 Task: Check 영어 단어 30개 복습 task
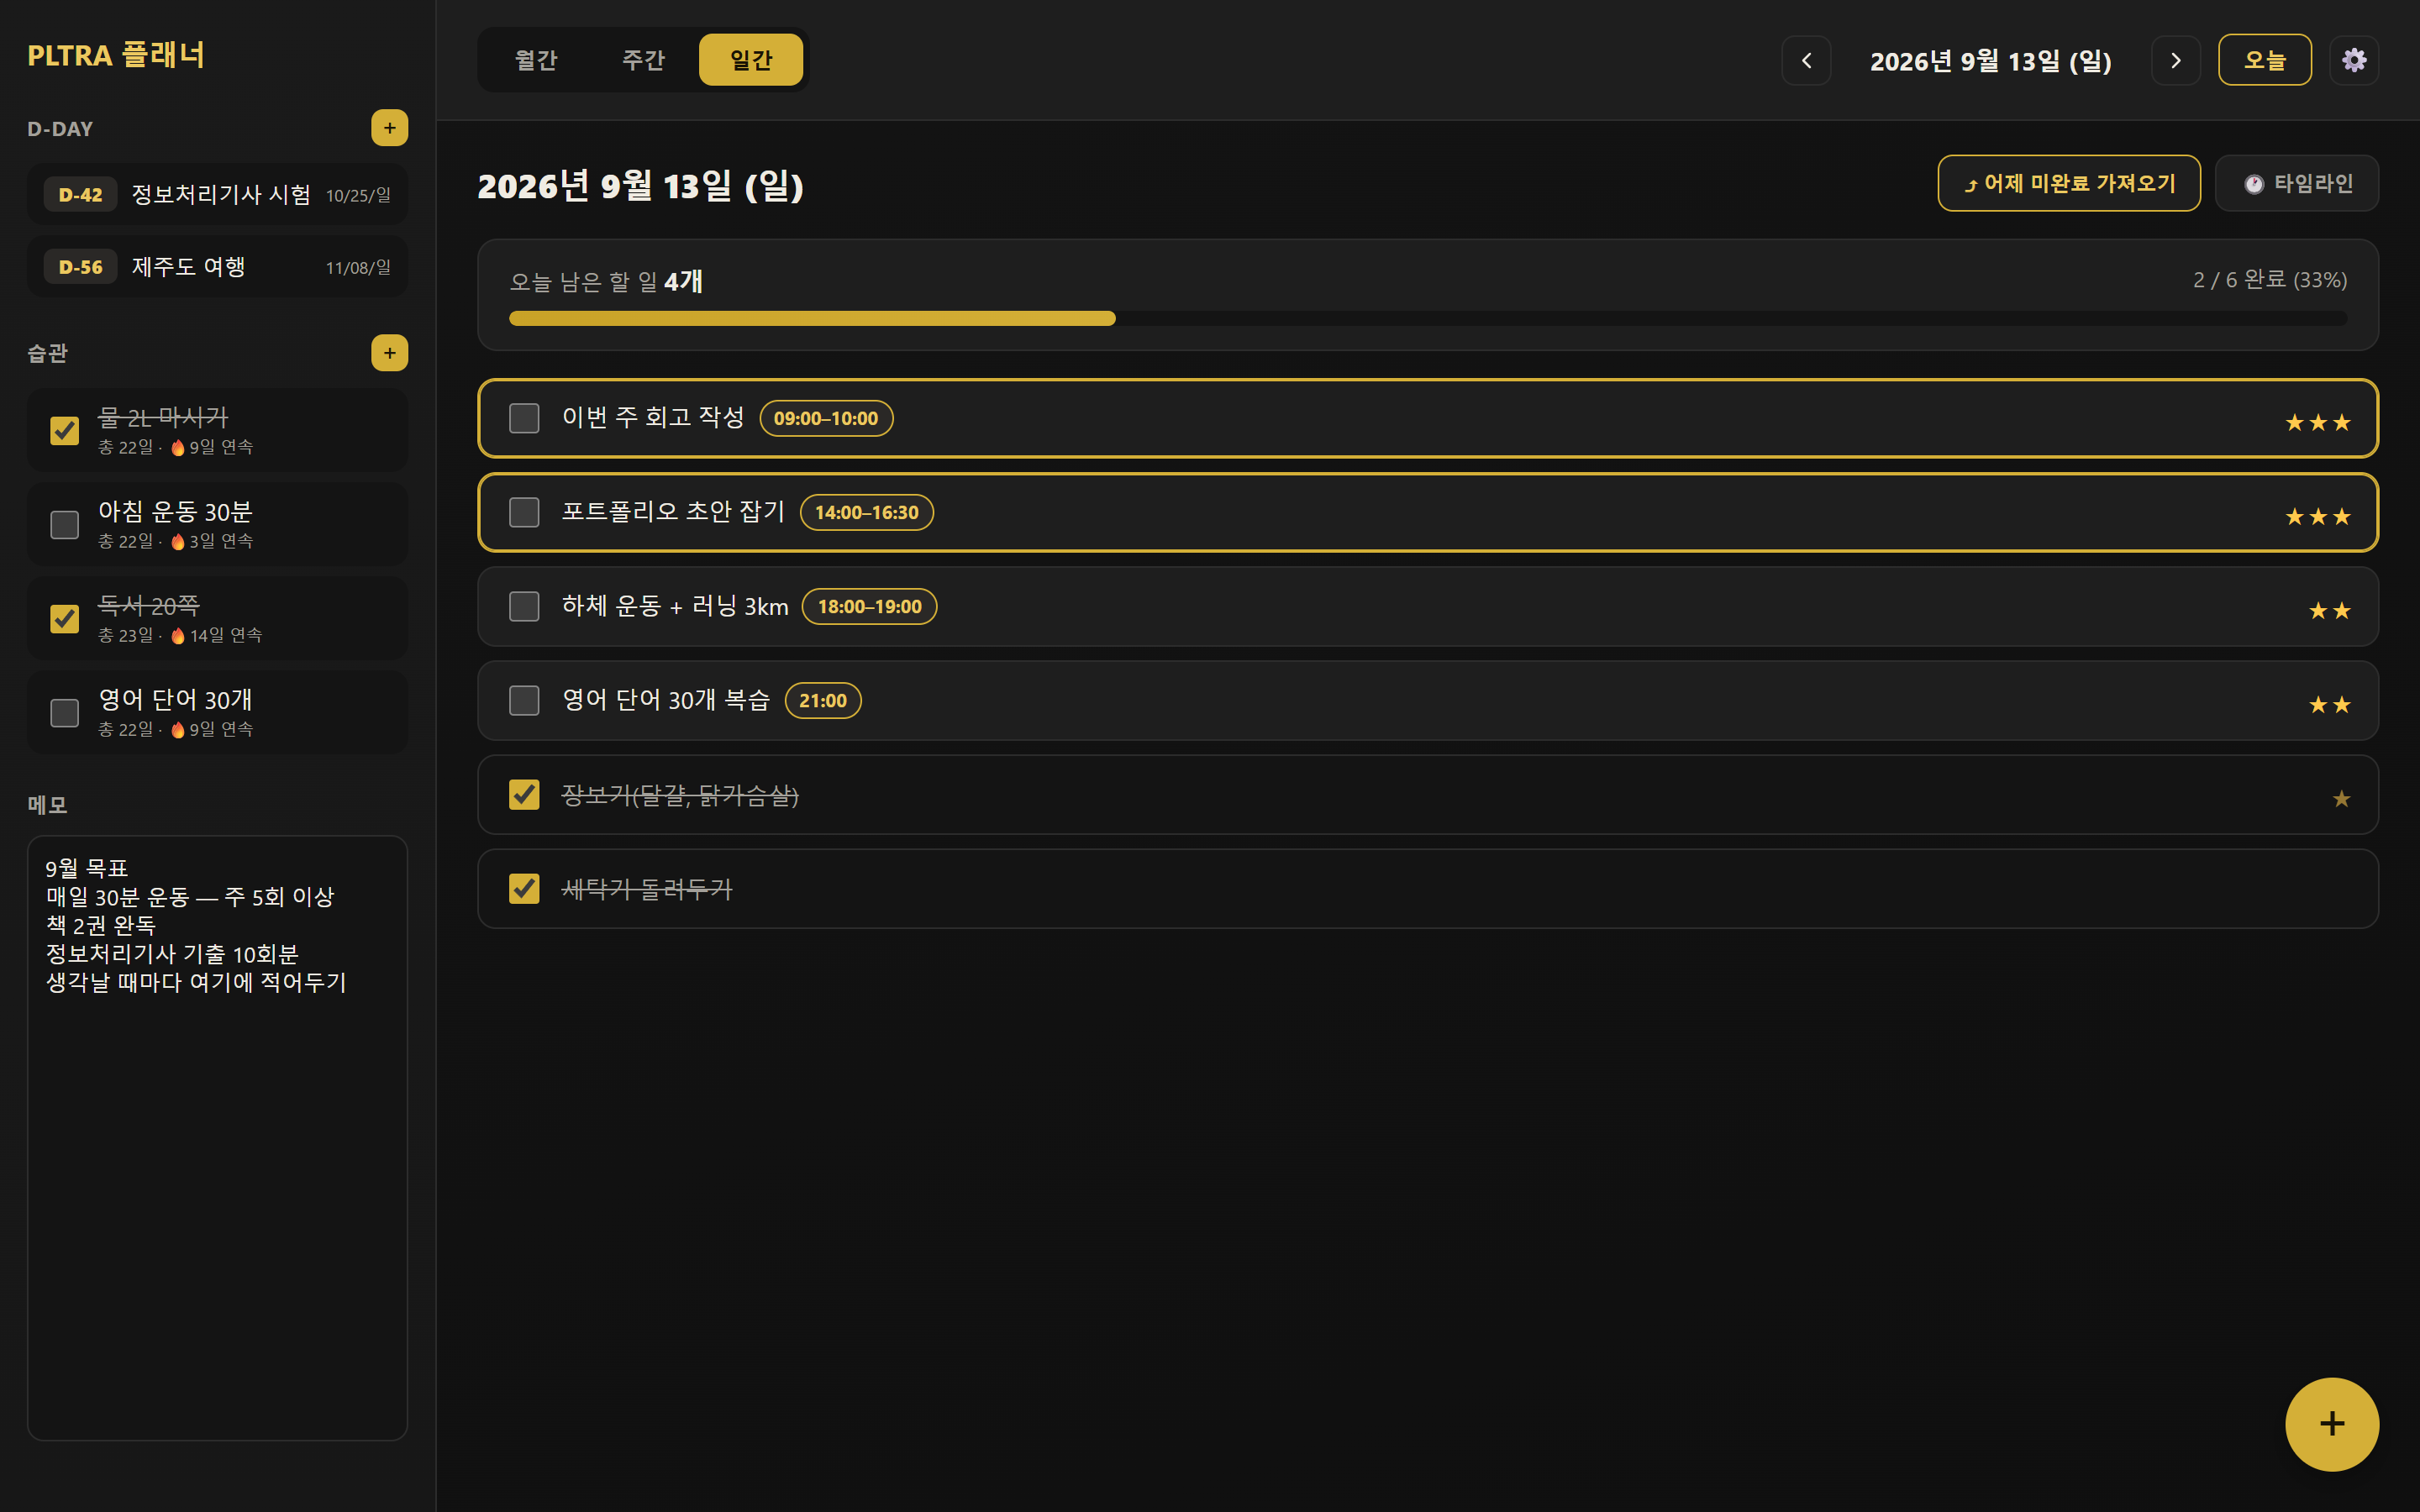coord(524,700)
